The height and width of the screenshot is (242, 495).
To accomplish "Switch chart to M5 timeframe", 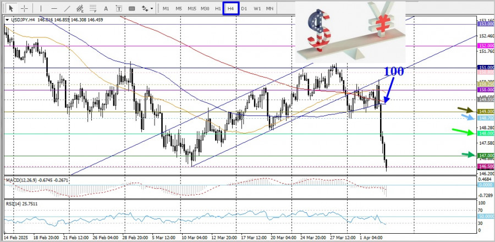I will [x=179, y=8].
